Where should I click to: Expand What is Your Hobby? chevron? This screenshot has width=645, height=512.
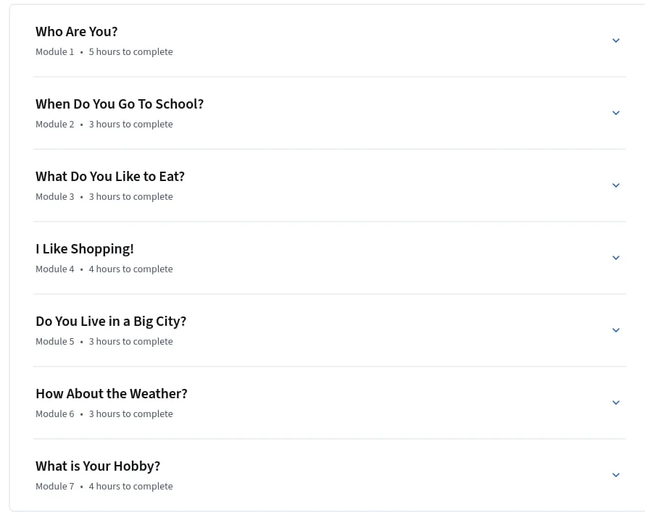pos(616,474)
